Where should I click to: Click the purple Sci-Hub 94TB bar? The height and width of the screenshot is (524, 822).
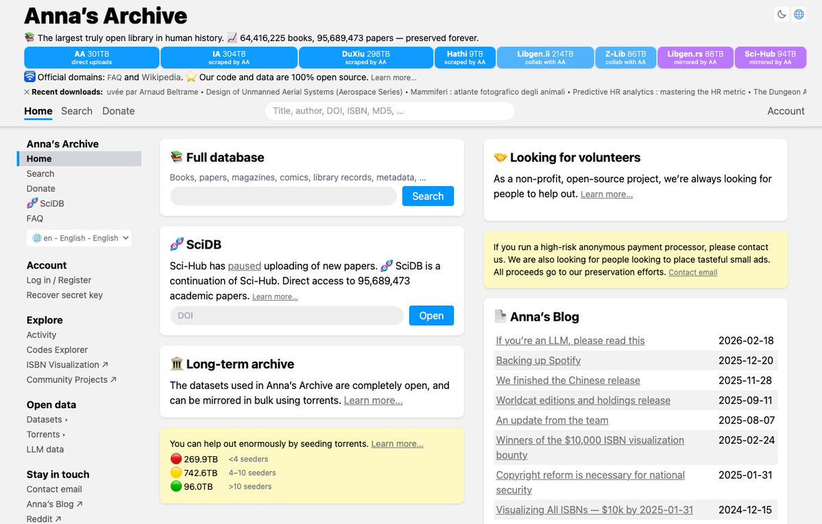770,57
